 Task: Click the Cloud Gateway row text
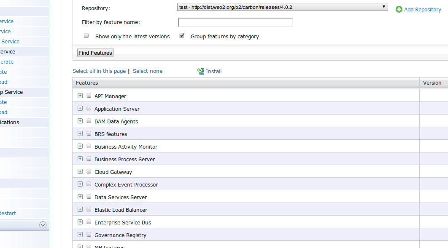[113, 172]
